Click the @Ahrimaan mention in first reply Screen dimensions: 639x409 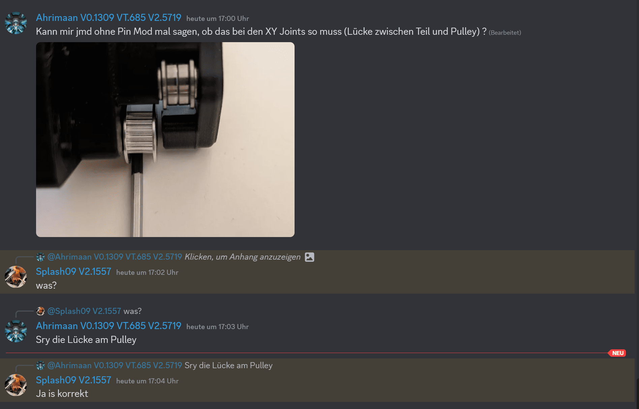click(115, 257)
